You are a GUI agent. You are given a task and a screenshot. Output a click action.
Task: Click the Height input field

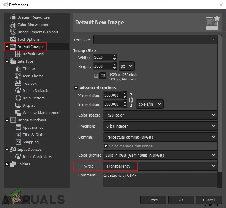pos(103,66)
